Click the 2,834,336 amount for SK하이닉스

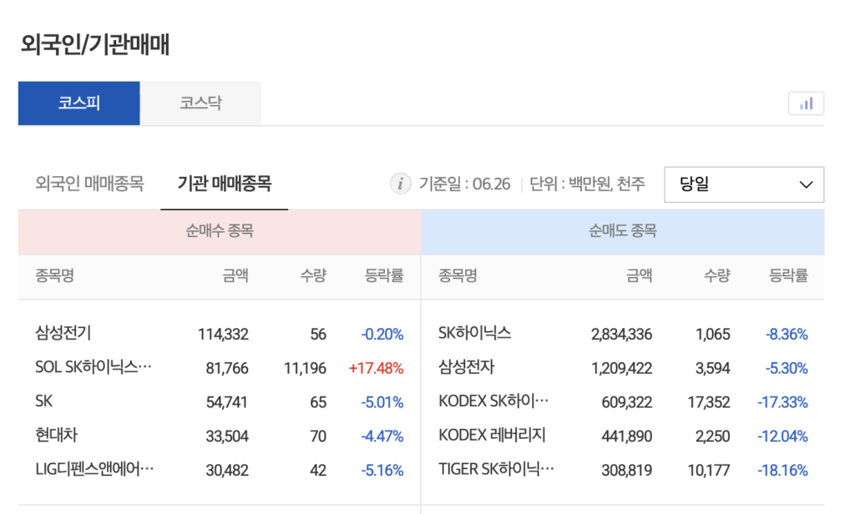click(x=621, y=334)
